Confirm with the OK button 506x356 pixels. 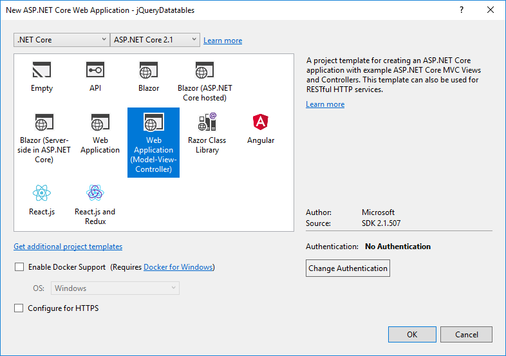coord(412,334)
